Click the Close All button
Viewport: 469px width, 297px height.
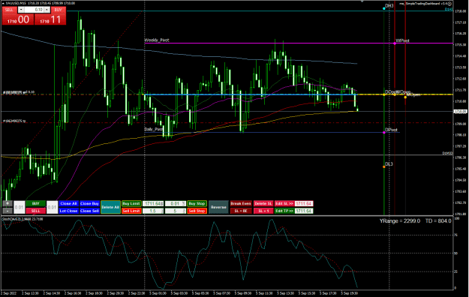pos(68,204)
